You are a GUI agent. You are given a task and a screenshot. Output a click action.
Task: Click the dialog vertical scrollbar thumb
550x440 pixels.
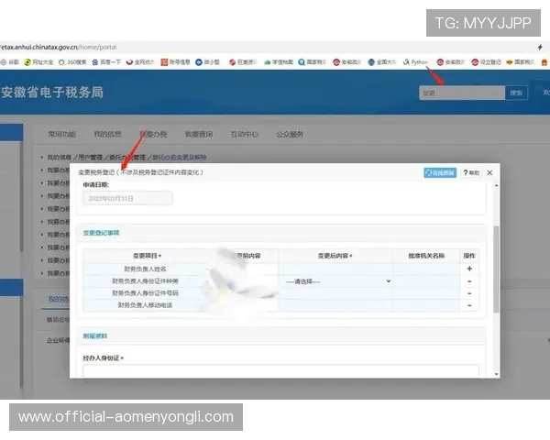[496, 269]
